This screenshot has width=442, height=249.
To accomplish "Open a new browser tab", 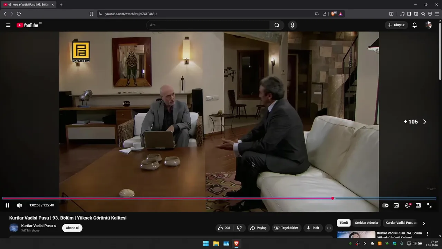I will click(x=61, y=4).
